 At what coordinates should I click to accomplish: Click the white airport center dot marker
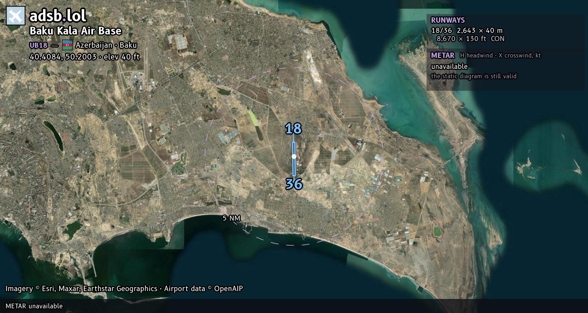click(x=294, y=156)
